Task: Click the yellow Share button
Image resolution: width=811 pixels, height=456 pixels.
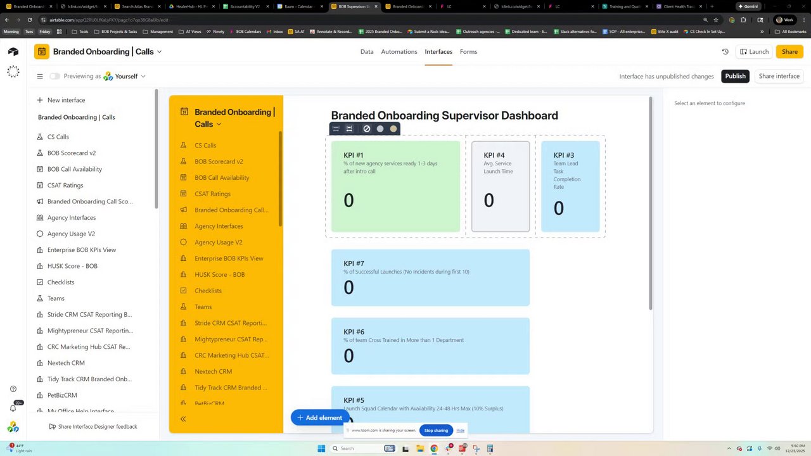Action: tap(789, 52)
